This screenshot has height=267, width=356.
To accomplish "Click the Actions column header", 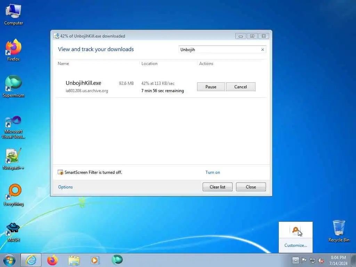I will point(206,64).
